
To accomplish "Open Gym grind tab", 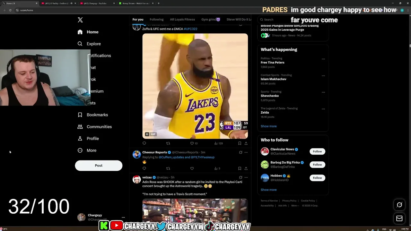I will pos(211,20).
